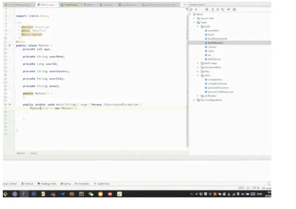The width and height of the screenshot is (296, 209).
Task: Collapse the build tasks folder
Action: click(198, 27)
